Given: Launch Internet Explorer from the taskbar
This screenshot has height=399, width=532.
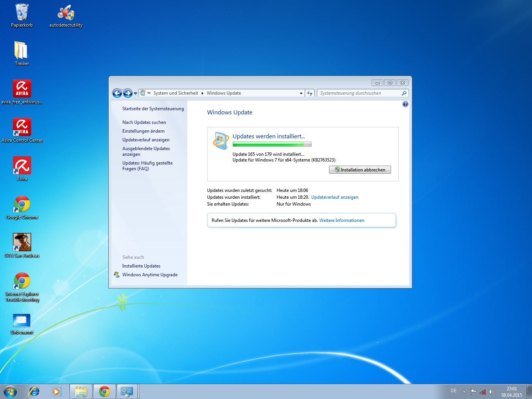Looking at the screenshot, I should tap(34, 391).
